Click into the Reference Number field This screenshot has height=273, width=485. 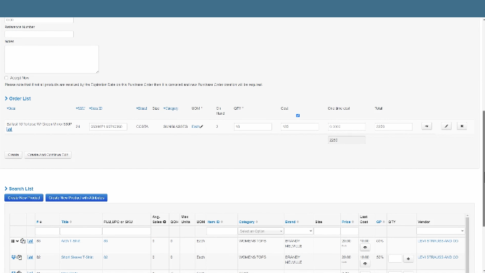[39, 34]
